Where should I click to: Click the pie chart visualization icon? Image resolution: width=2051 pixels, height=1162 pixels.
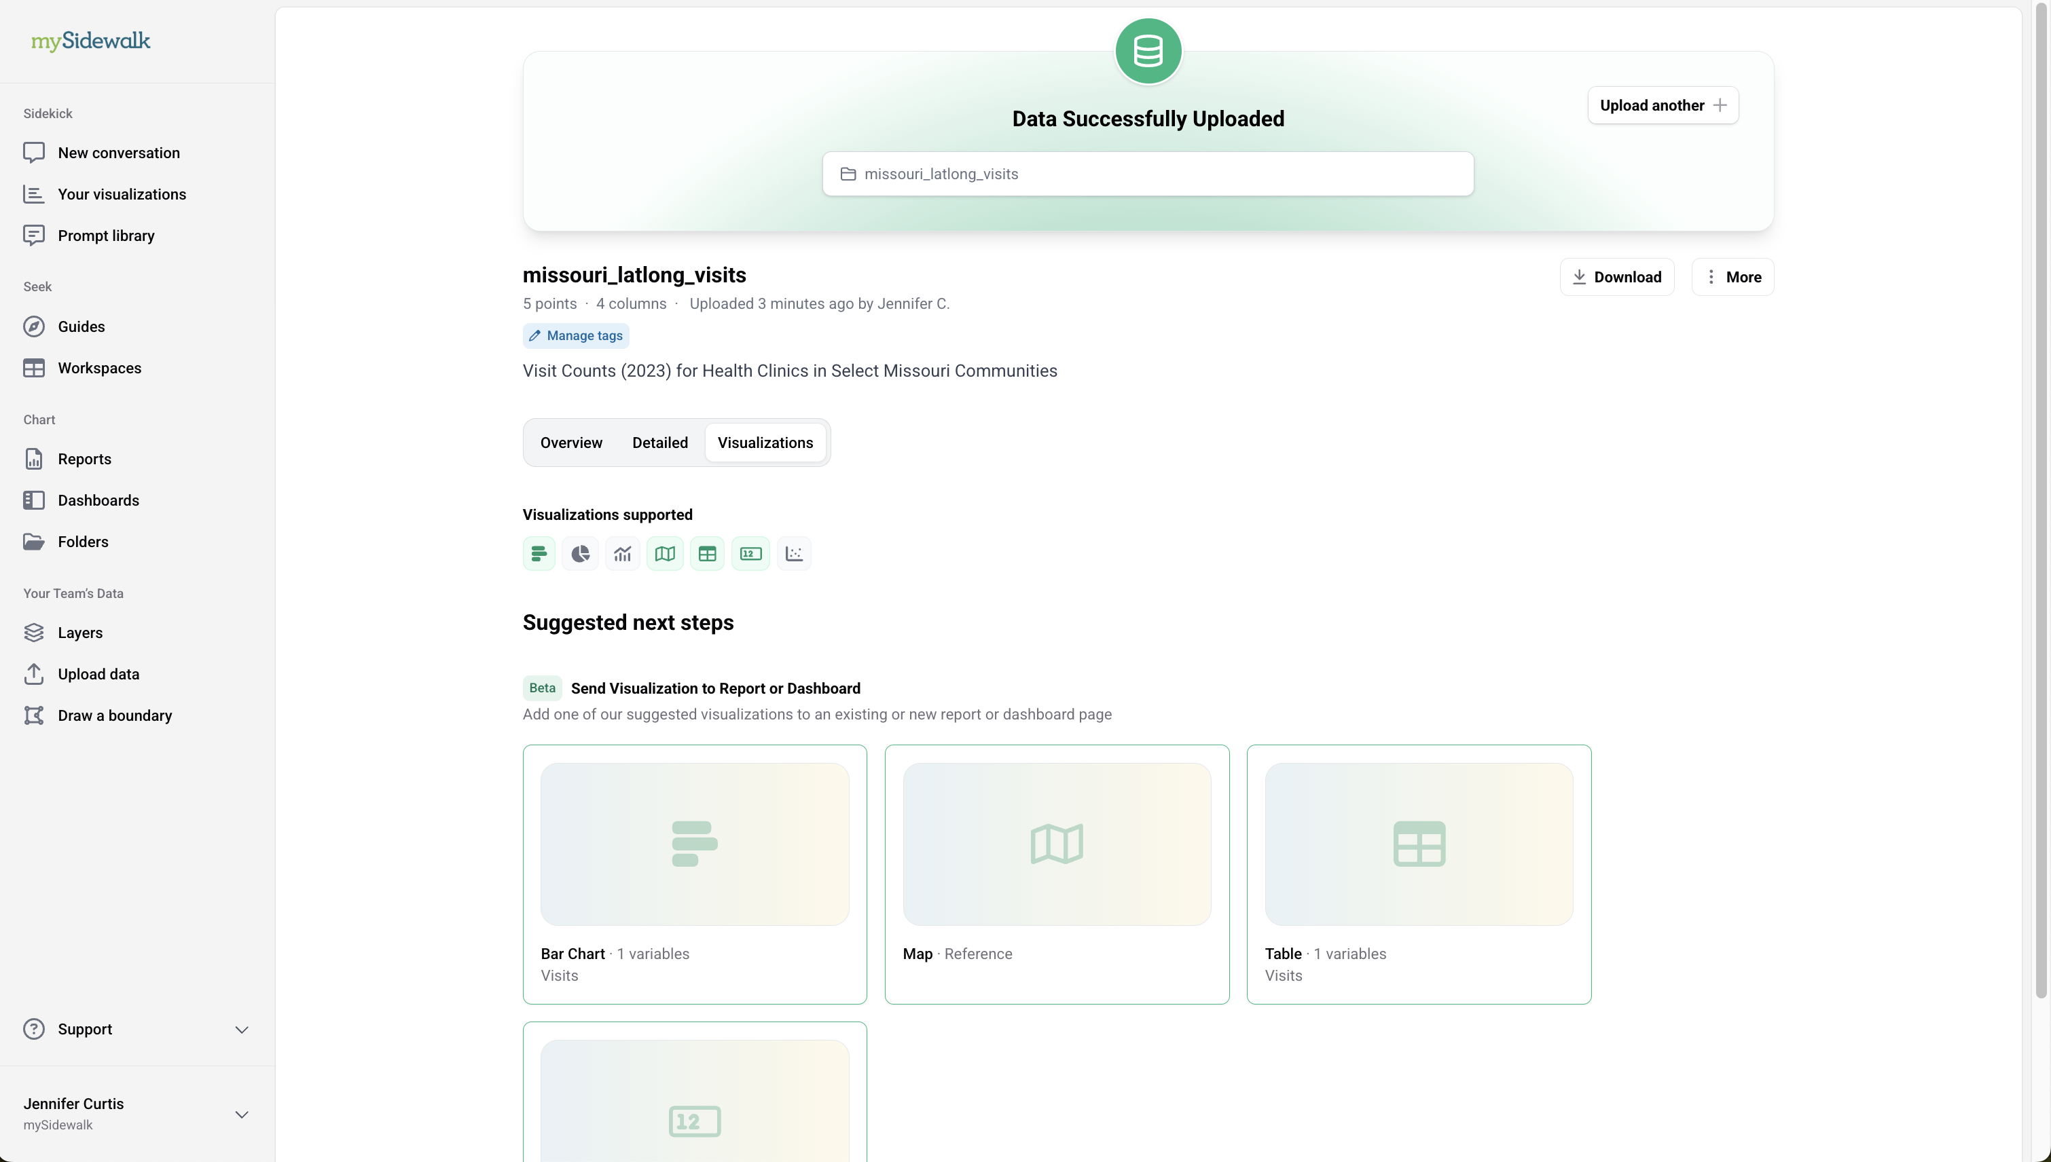point(581,554)
